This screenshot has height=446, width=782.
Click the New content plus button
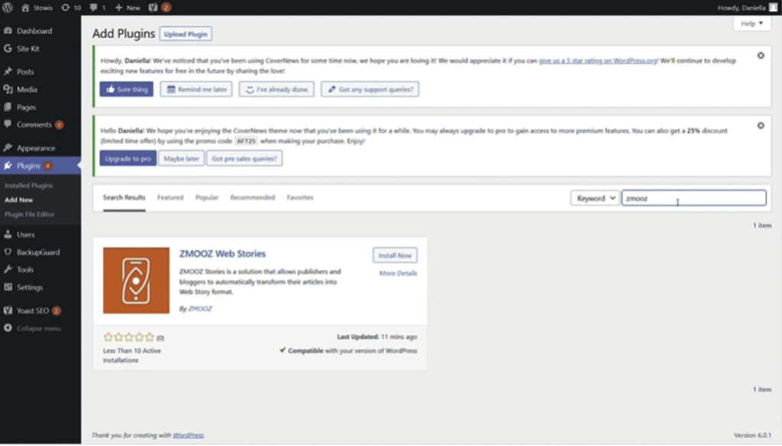128,8
